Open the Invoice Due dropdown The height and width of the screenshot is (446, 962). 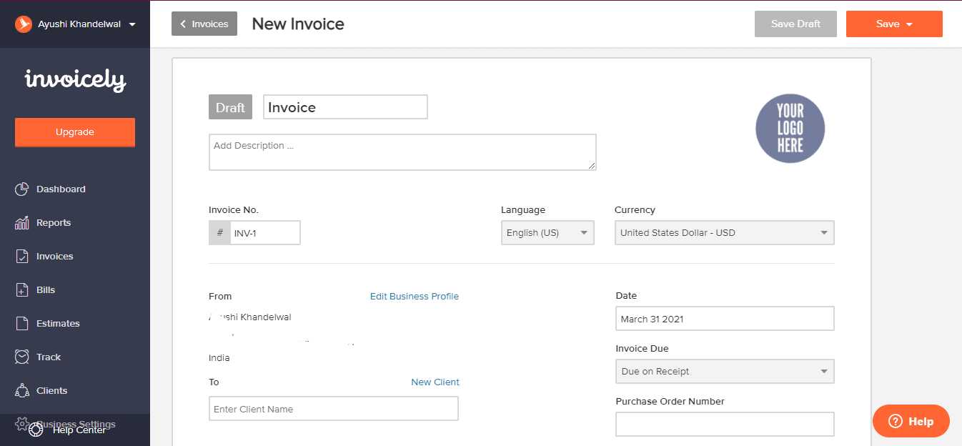pyautogui.click(x=724, y=371)
